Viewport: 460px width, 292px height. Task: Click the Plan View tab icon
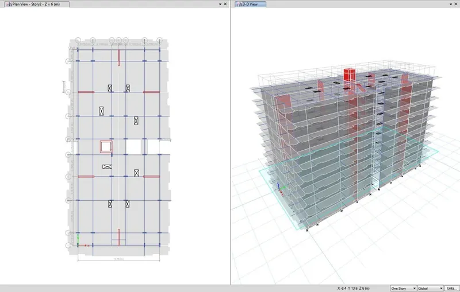coord(9,5)
